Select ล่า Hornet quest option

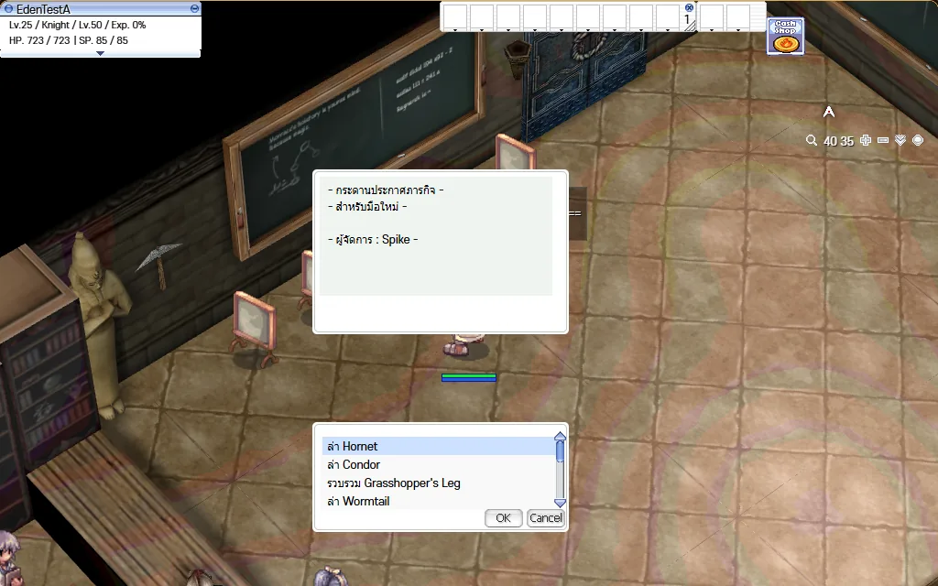tap(439, 446)
